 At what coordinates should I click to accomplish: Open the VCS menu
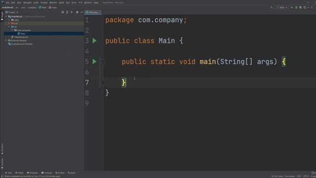[80, 2]
